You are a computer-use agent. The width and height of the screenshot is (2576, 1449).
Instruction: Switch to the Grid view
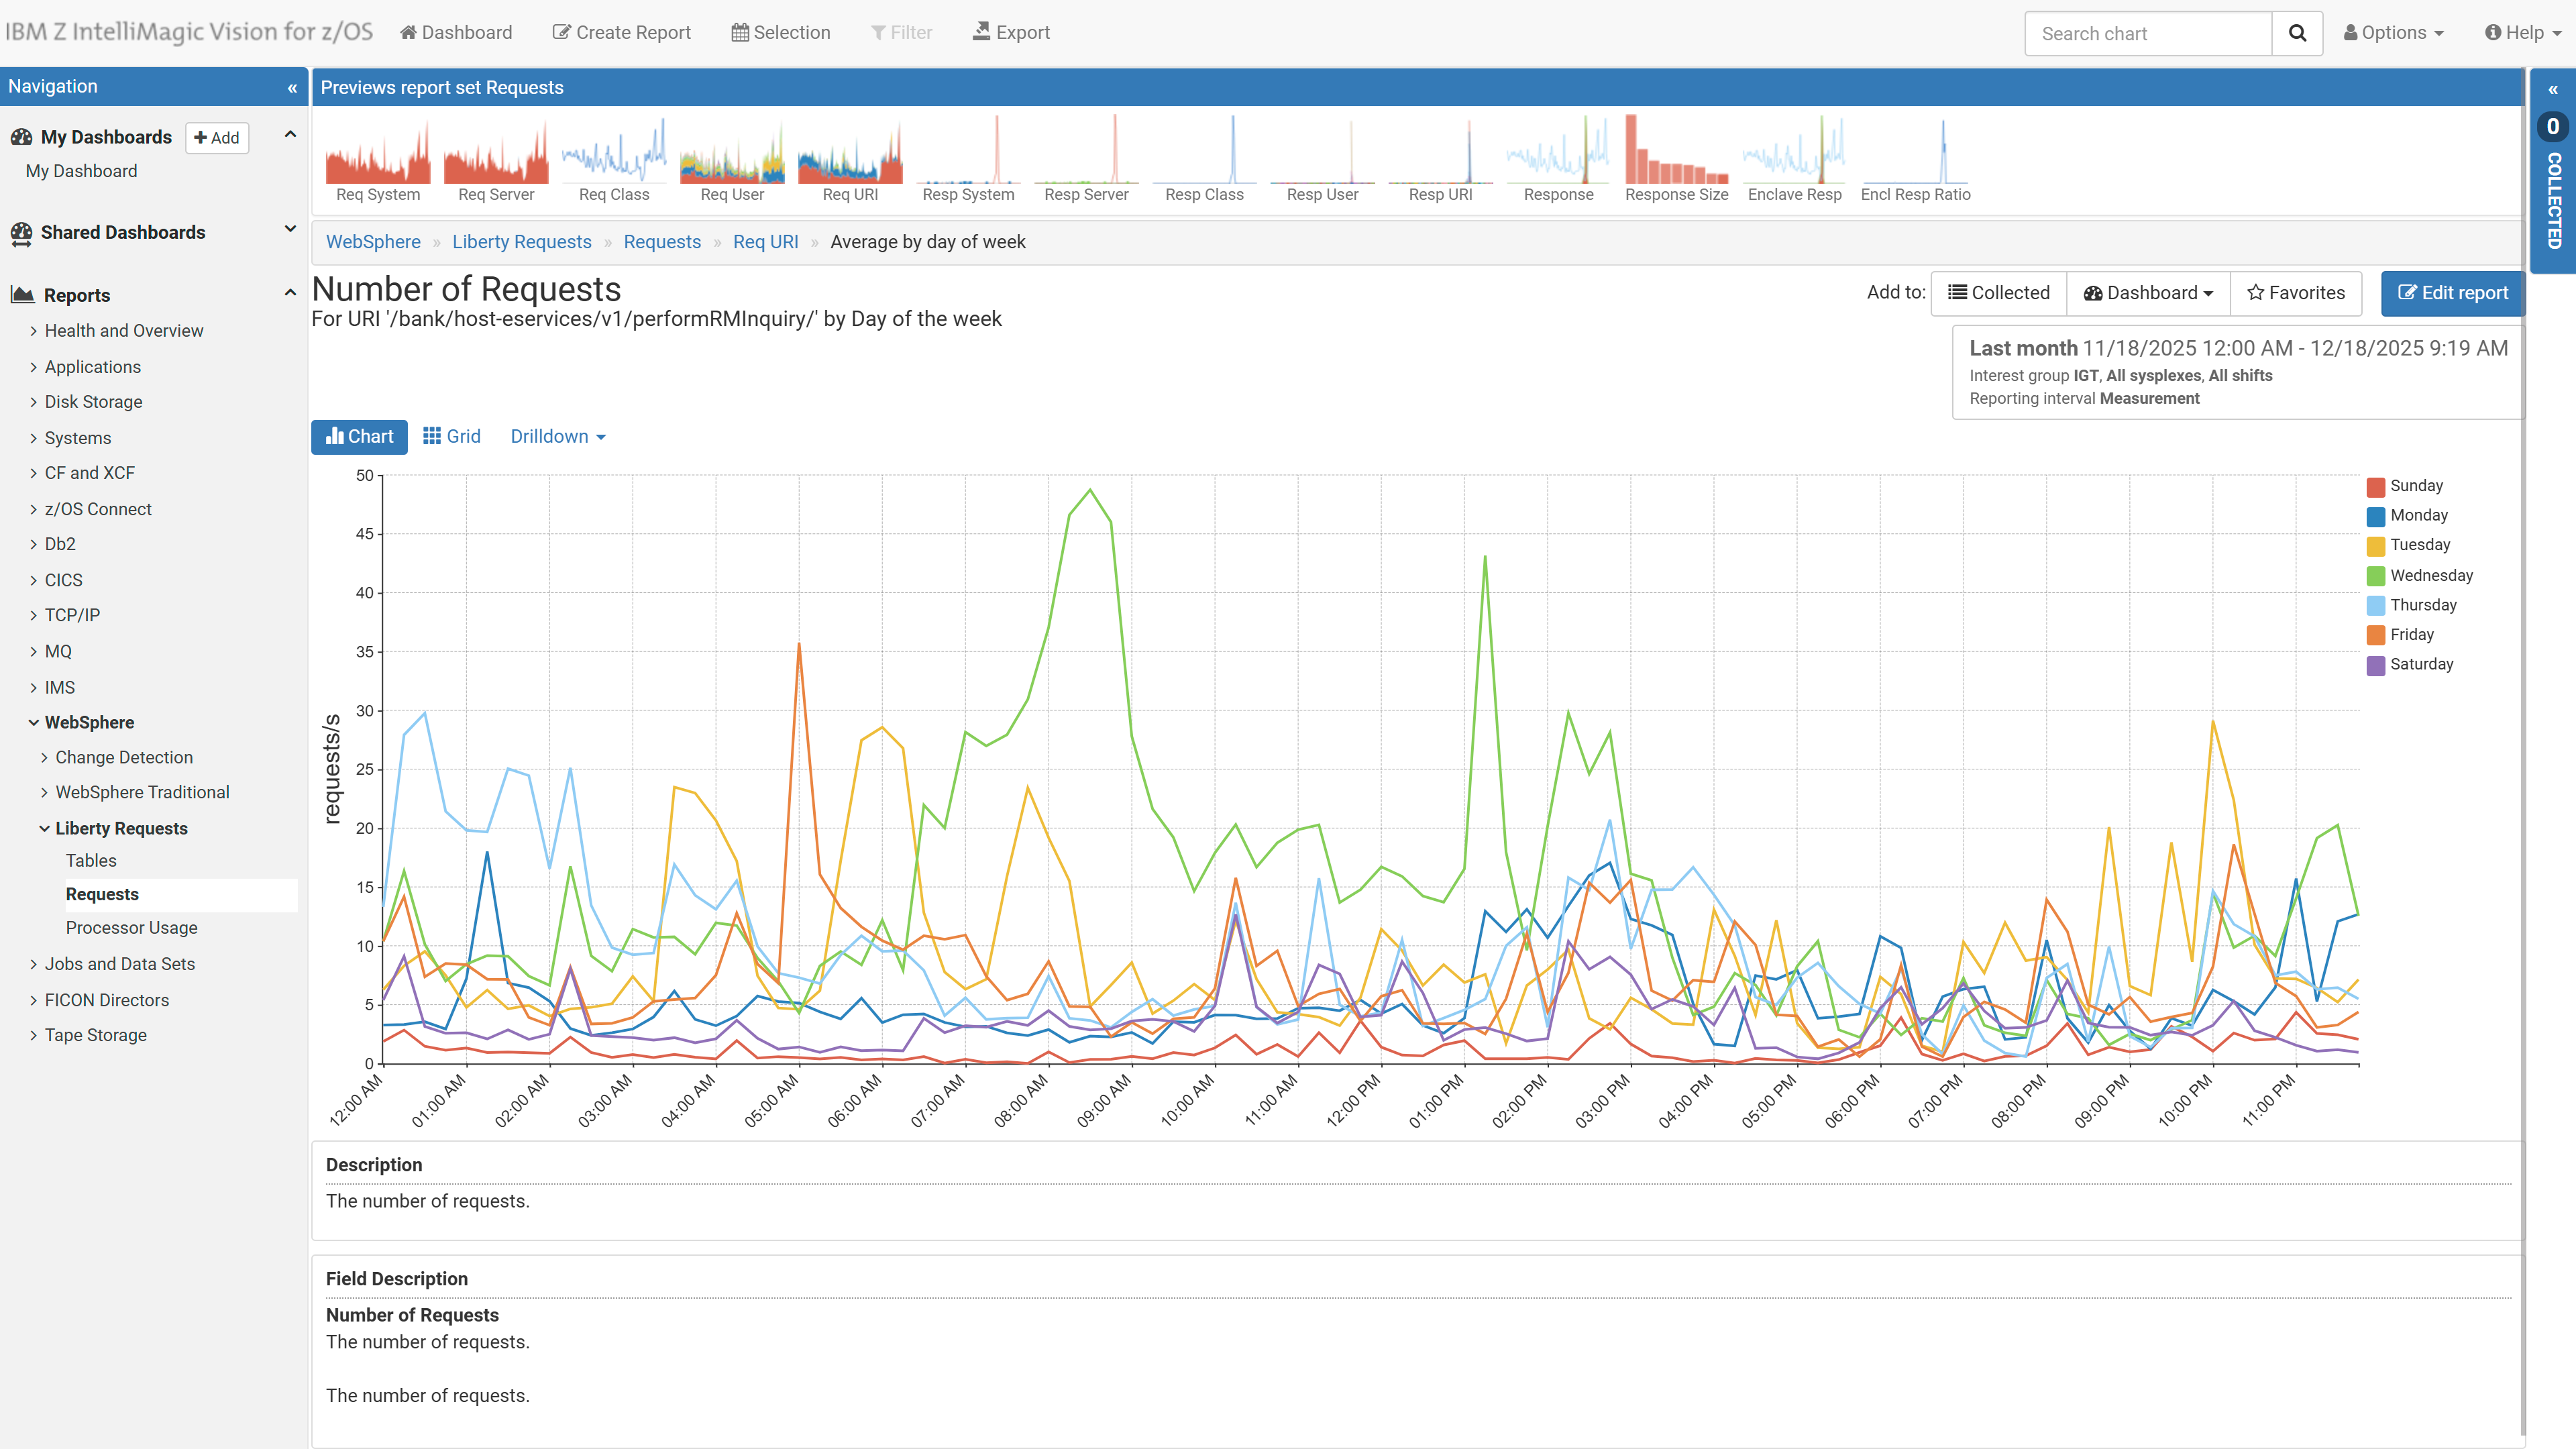[x=451, y=437]
